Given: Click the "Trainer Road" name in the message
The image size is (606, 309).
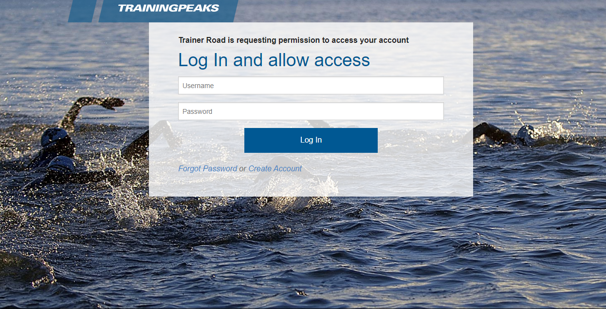Looking at the screenshot, I should [202, 40].
